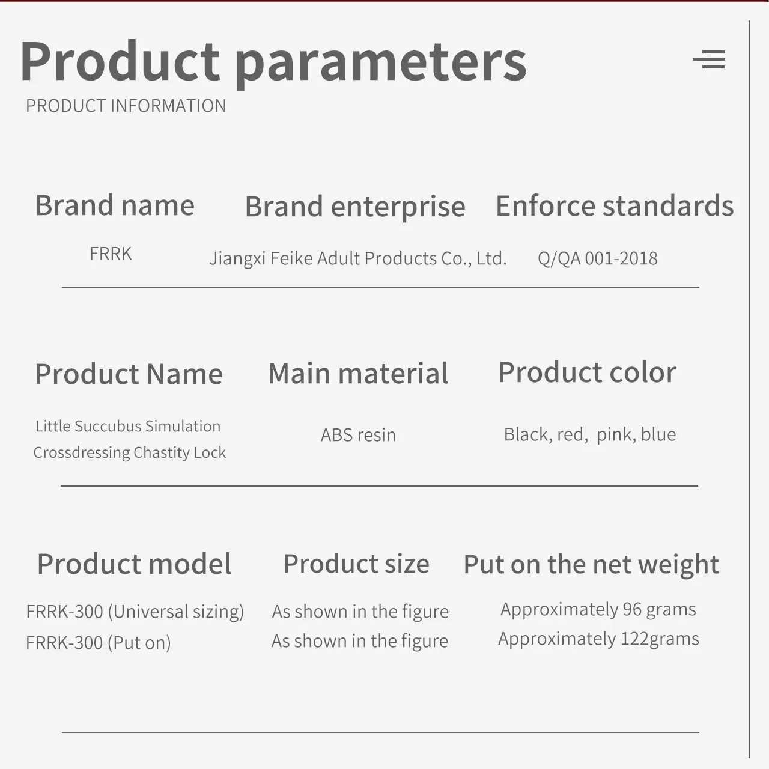Click the Main material heading
This screenshot has height=769, width=769.
[x=358, y=373]
